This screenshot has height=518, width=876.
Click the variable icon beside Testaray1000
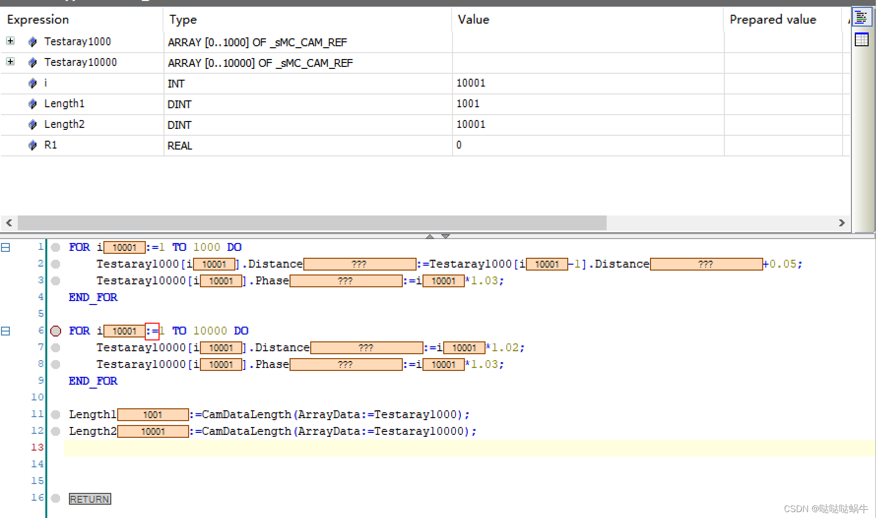pos(32,41)
